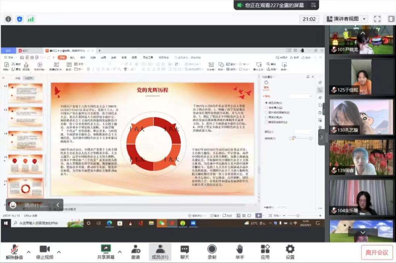Stop your video in the meeting toolbar
The image size is (396, 263).
(x=44, y=251)
